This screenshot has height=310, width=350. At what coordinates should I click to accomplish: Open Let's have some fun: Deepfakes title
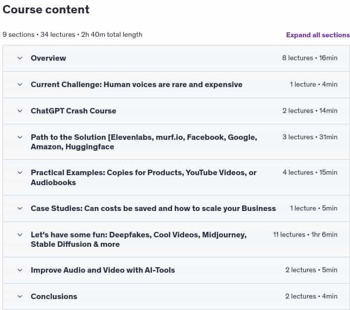[139, 239]
